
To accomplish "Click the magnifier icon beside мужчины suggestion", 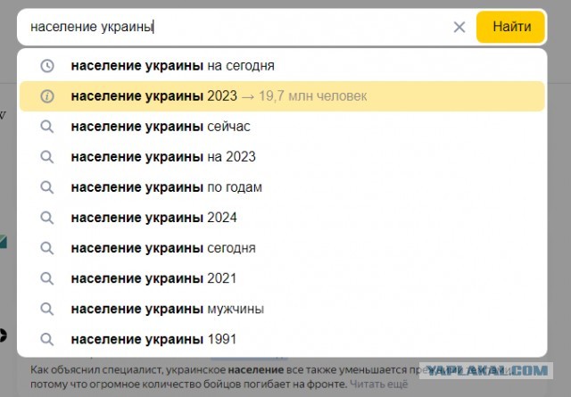I will click(x=47, y=309).
